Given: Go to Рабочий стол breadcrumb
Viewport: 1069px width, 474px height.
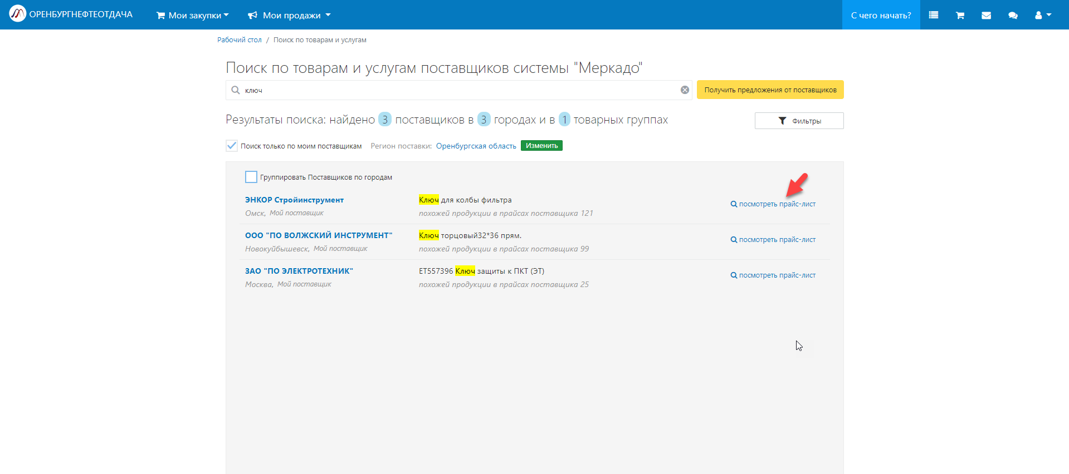Looking at the screenshot, I should [239, 40].
